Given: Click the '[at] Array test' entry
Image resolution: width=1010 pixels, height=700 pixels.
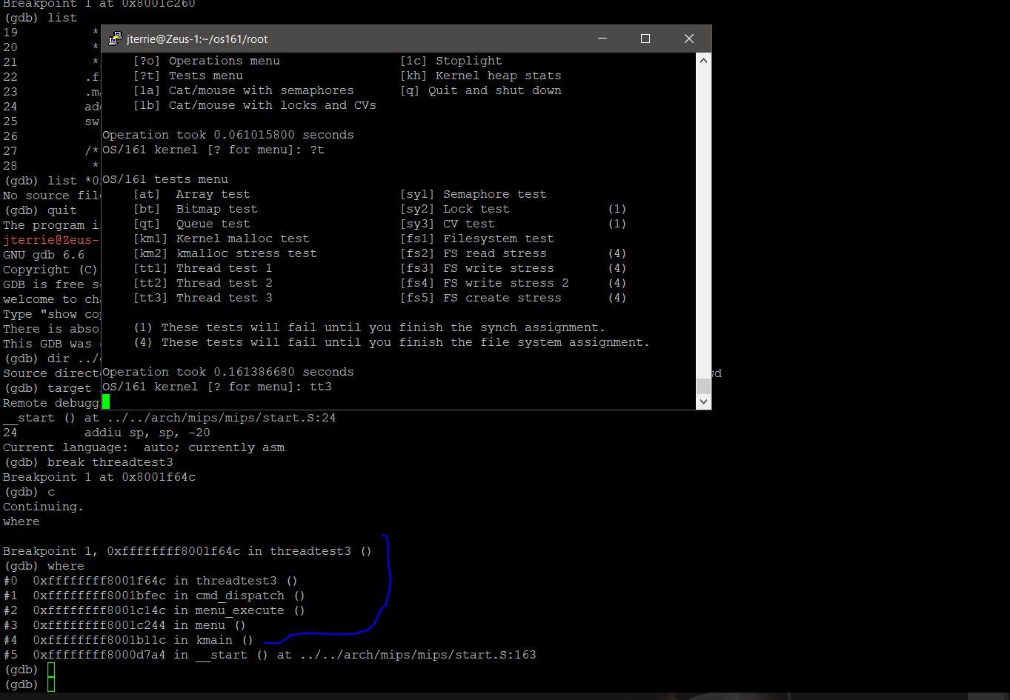Looking at the screenshot, I should (192, 194).
